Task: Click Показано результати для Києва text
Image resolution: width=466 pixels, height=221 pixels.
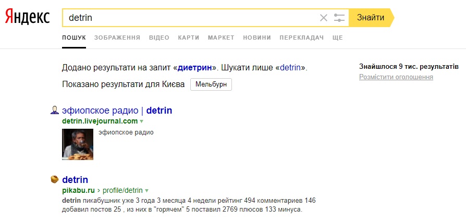Action: tap(124, 84)
